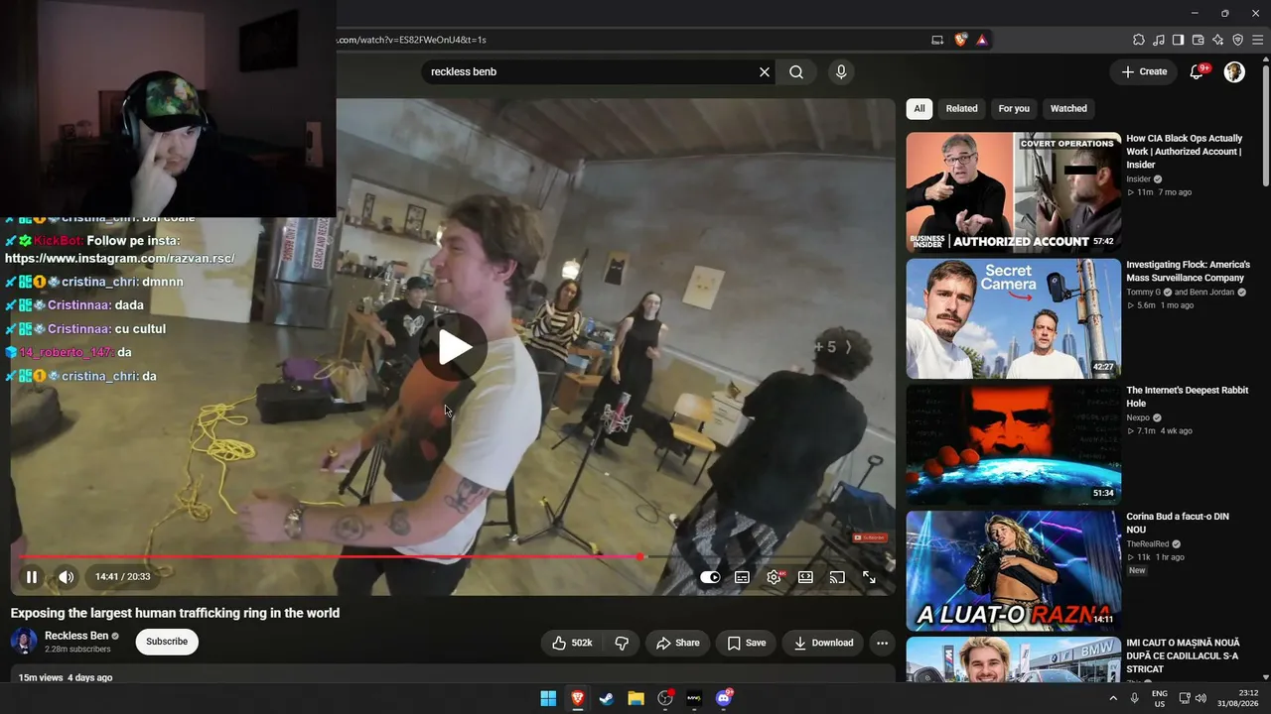Click the large play overlay on the video
Viewport: 1271px width, 714px height.
455,347
